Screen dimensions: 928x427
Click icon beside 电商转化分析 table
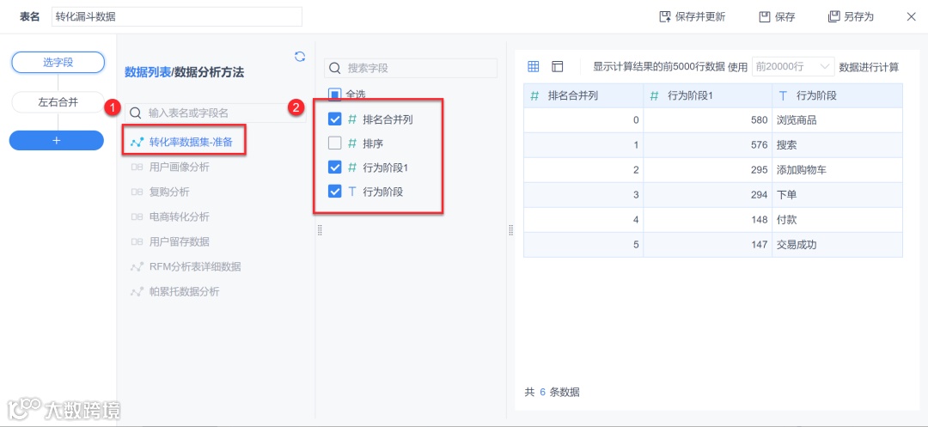point(137,217)
